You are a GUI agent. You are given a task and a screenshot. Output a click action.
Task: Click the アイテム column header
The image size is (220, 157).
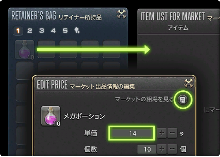pyautogui.click(x=178, y=28)
